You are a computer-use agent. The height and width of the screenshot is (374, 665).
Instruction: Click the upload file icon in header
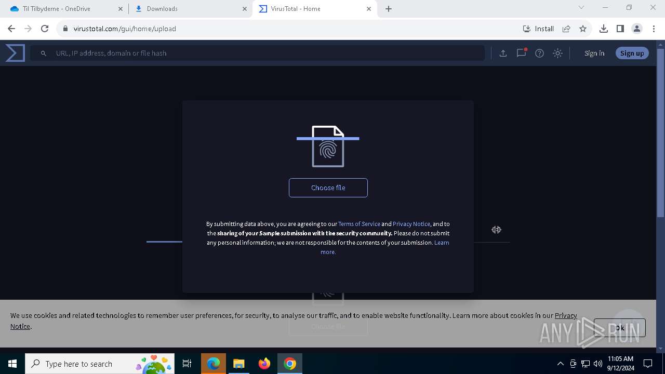tap(503, 53)
